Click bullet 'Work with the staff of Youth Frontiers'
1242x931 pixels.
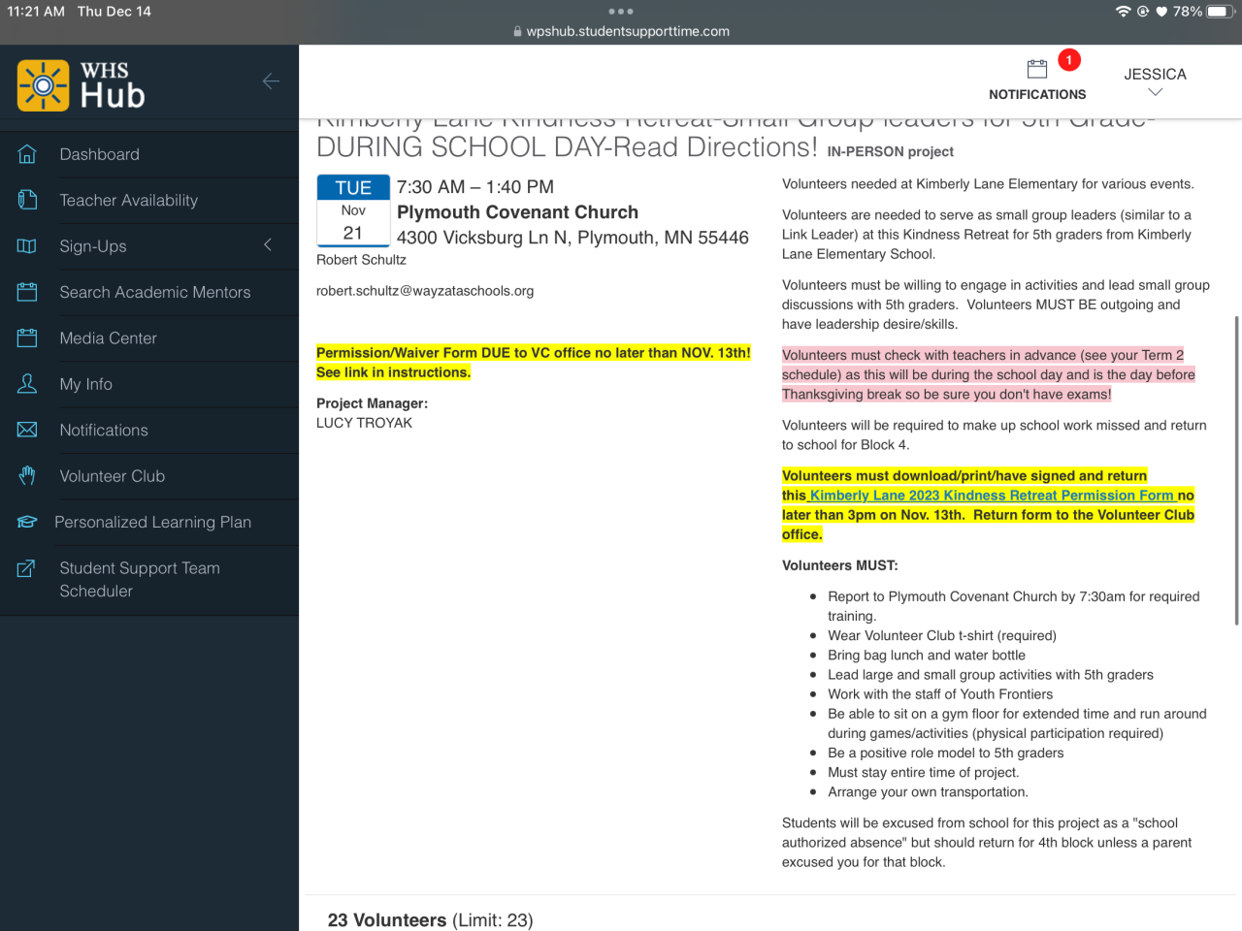[940, 694]
